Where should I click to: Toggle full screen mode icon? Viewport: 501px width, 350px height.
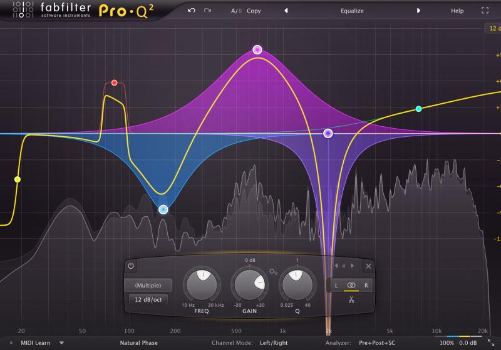point(485,11)
